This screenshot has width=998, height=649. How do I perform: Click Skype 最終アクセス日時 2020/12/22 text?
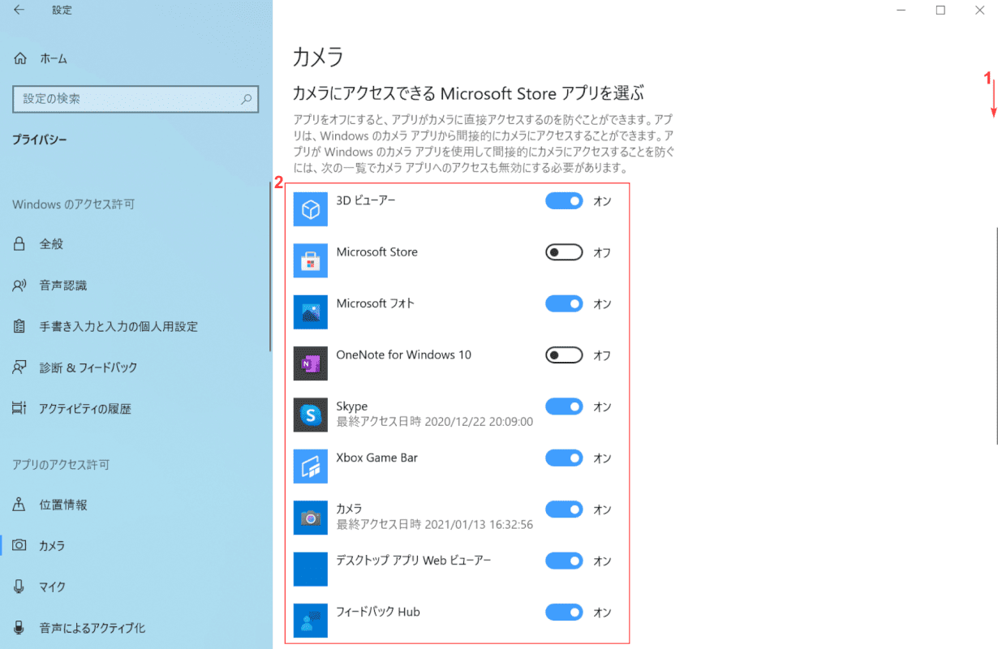pyautogui.click(x=435, y=422)
